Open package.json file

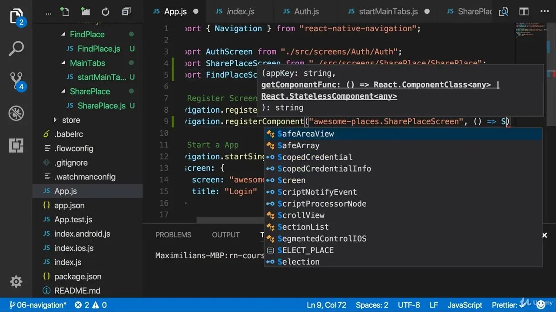[x=78, y=276]
